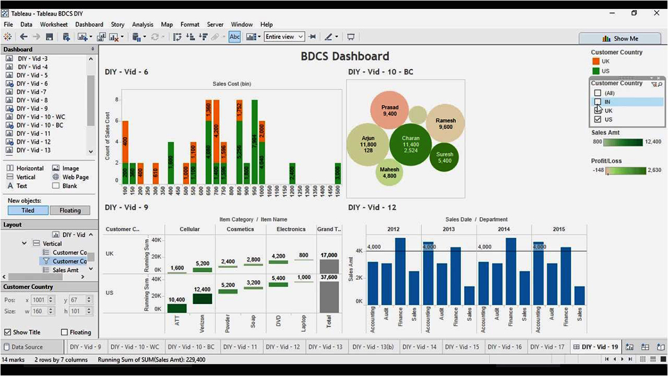
Task: Select the Tiled new objects button
Action: 28,211
